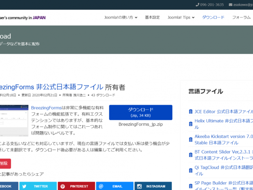This screenshot has width=253, height=190.
Task: Open the BT Content Slider Ver,2.3.1 link
Action: pyautogui.click(x=224, y=155)
